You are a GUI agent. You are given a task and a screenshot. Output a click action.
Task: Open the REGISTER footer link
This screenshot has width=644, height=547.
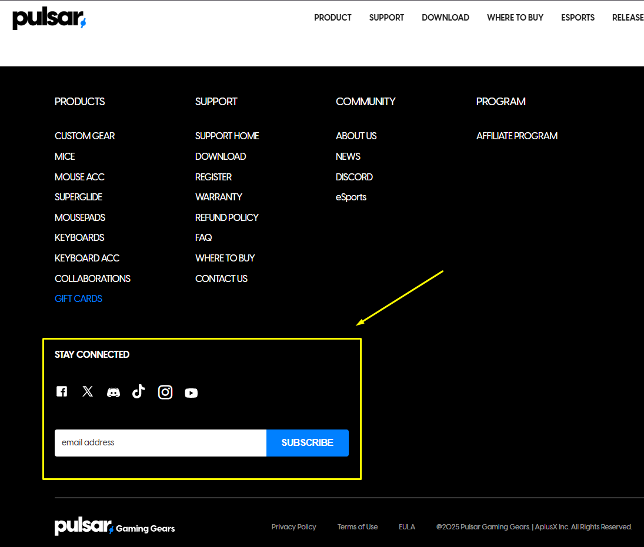coord(213,177)
